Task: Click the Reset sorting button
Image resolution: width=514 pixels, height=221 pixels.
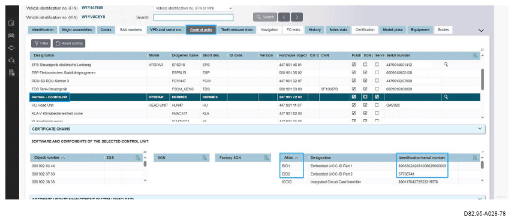Action: (x=69, y=43)
